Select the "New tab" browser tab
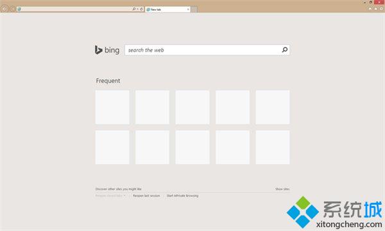 click(x=167, y=10)
